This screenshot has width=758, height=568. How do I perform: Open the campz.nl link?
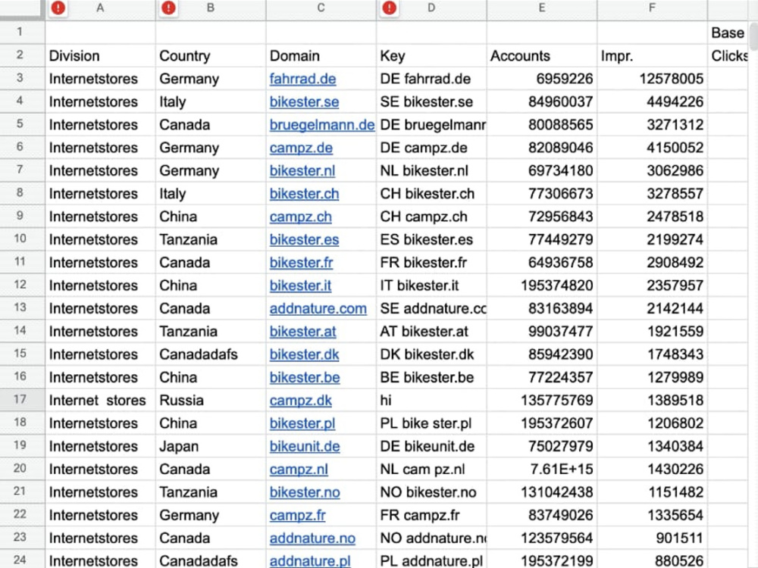point(299,470)
